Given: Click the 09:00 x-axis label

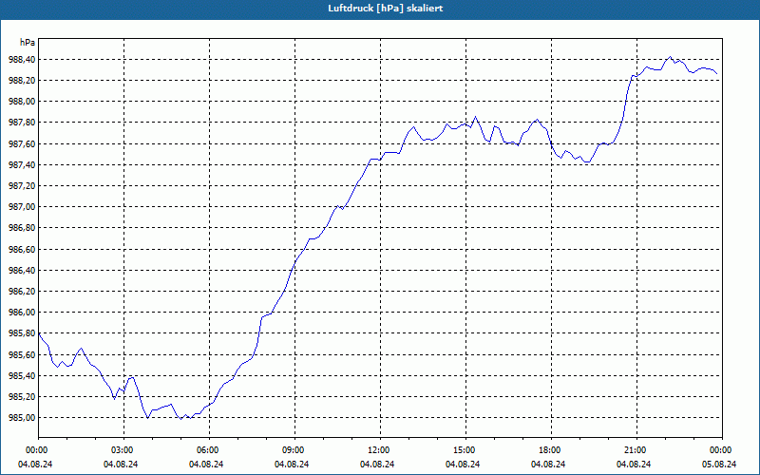Looking at the screenshot, I should pyautogui.click(x=292, y=450).
